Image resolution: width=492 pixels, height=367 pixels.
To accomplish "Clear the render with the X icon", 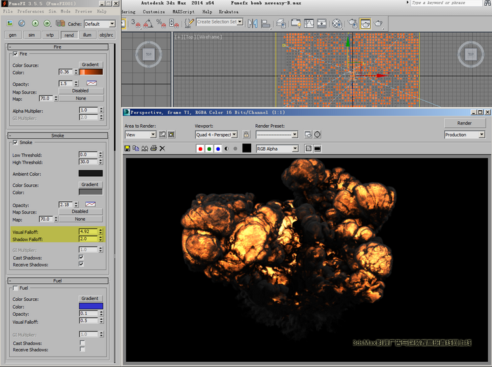I will click(x=162, y=149).
